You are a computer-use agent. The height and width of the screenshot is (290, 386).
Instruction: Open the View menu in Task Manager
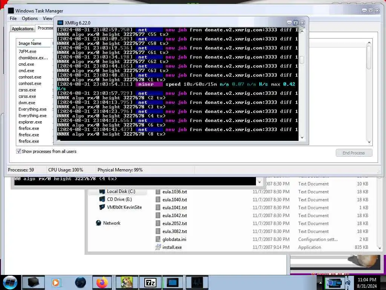[47, 19]
